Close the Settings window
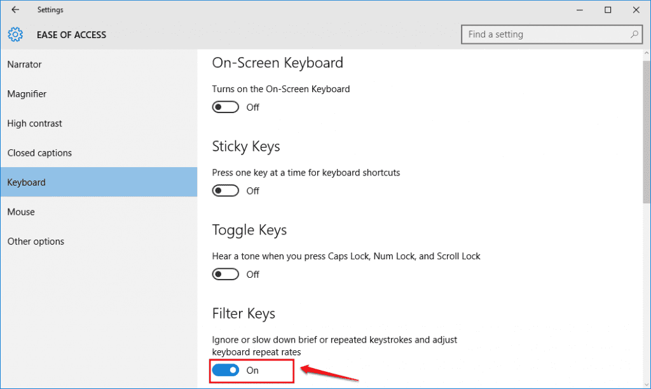This screenshot has width=651, height=389. pyautogui.click(x=636, y=10)
